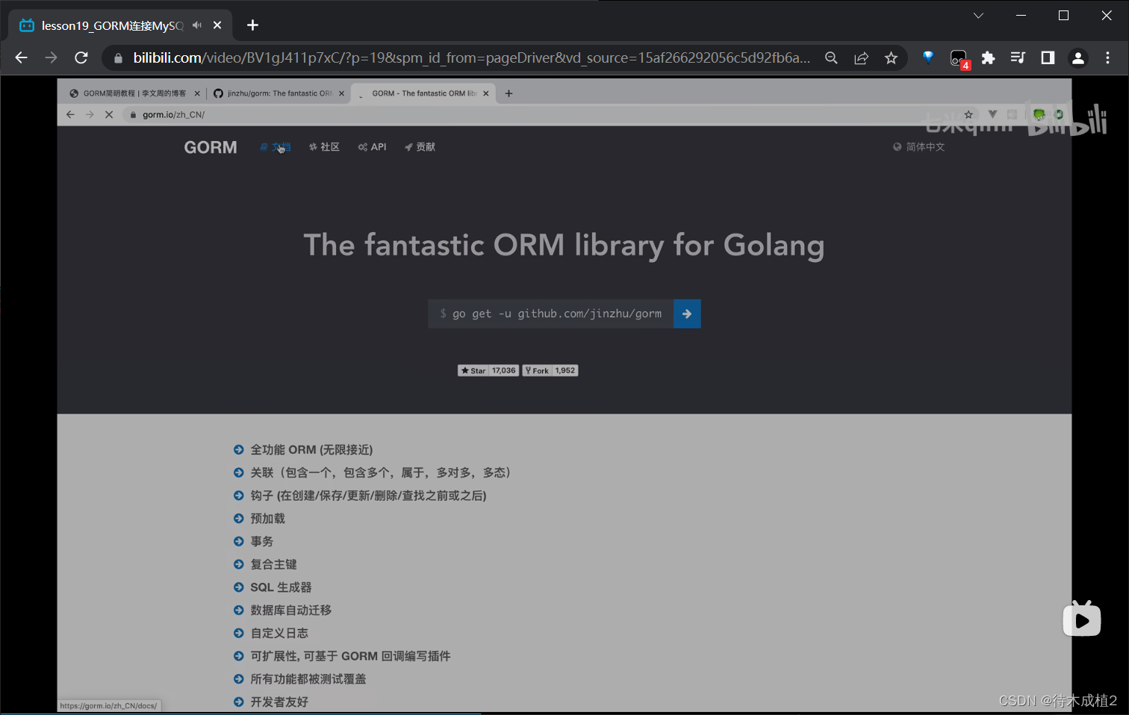The image size is (1129, 715).
Task: Open the 文档 docs menu item
Action: [x=276, y=147]
